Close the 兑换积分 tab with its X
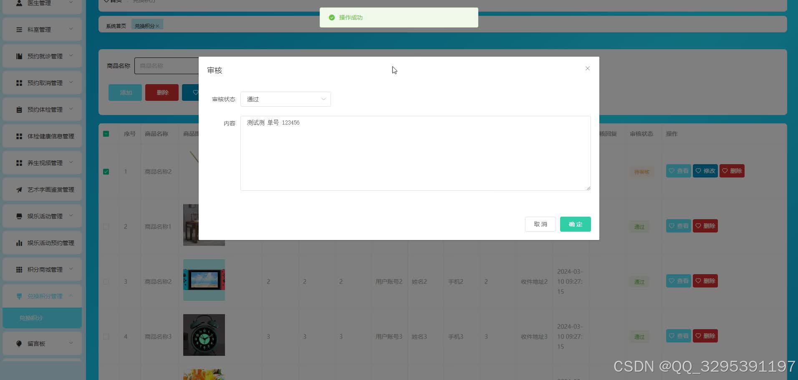Screen dimensions: 798x380 pyautogui.click(x=157, y=26)
